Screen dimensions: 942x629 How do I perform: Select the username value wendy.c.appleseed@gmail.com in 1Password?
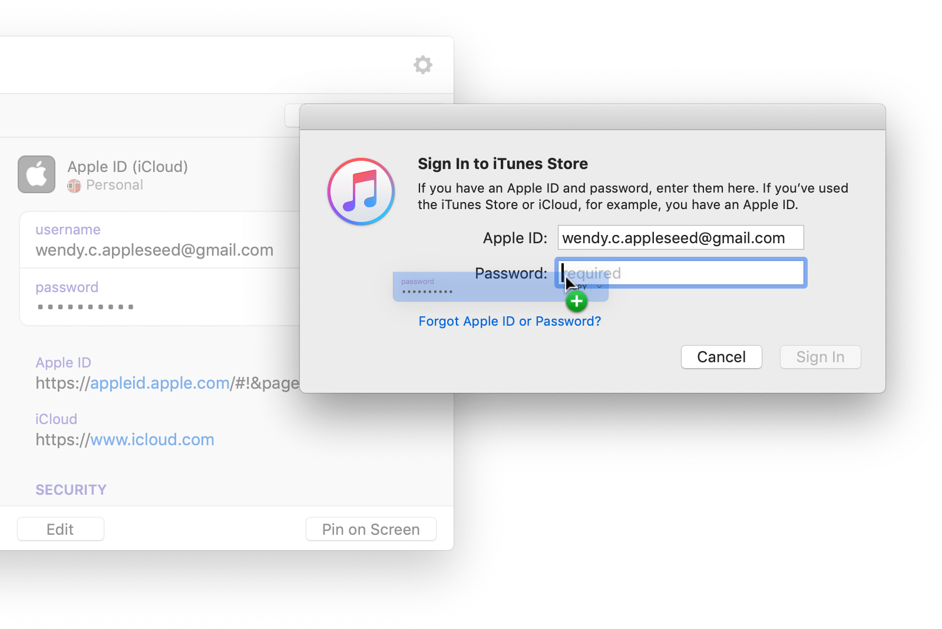pyautogui.click(x=154, y=250)
